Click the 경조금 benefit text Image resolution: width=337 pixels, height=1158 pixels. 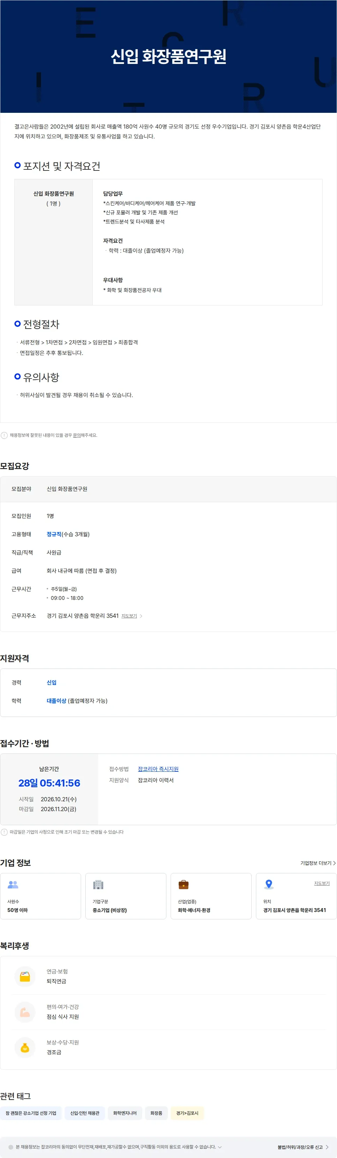[54, 1052]
